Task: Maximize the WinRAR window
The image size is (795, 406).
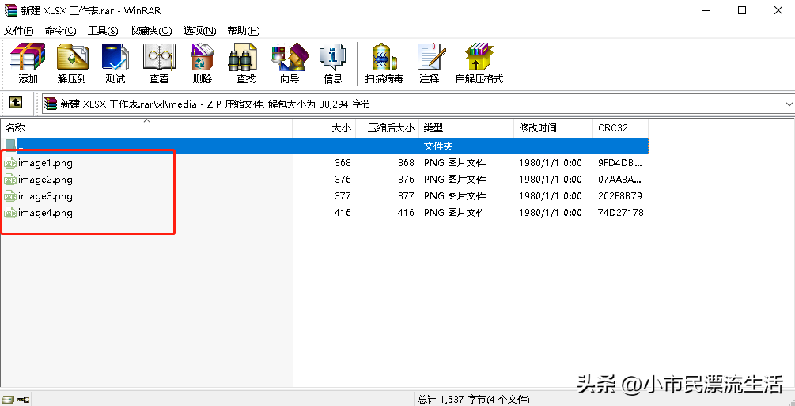Action: (x=742, y=10)
